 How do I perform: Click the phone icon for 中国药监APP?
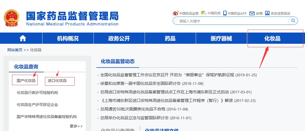(225, 13)
